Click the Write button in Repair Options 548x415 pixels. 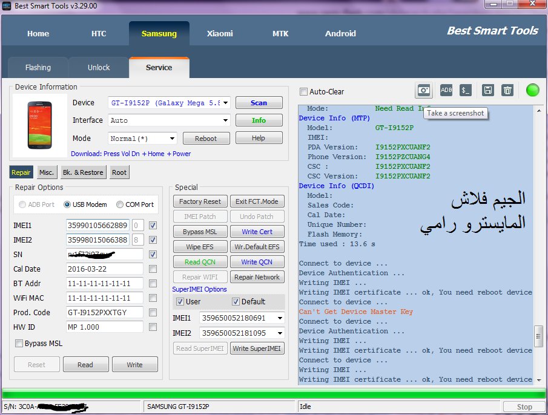click(135, 364)
